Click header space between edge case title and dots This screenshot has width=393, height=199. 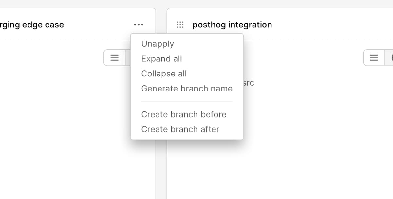point(98,25)
